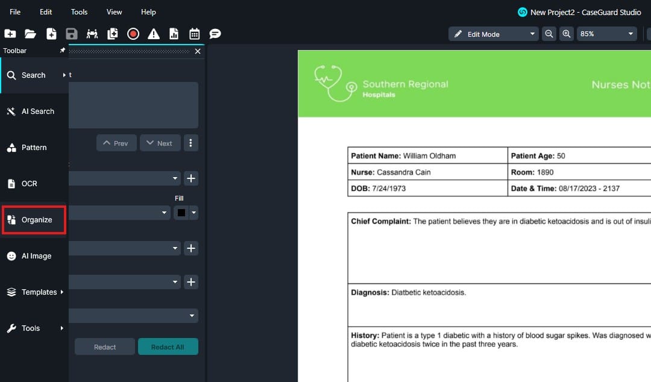The height and width of the screenshot is (382, 651).
Task: Click the red Record button icon
Action: click(133, 34)
